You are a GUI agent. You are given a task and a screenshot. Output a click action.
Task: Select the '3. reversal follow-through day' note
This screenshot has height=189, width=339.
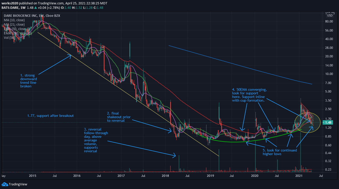pos(96,140)
